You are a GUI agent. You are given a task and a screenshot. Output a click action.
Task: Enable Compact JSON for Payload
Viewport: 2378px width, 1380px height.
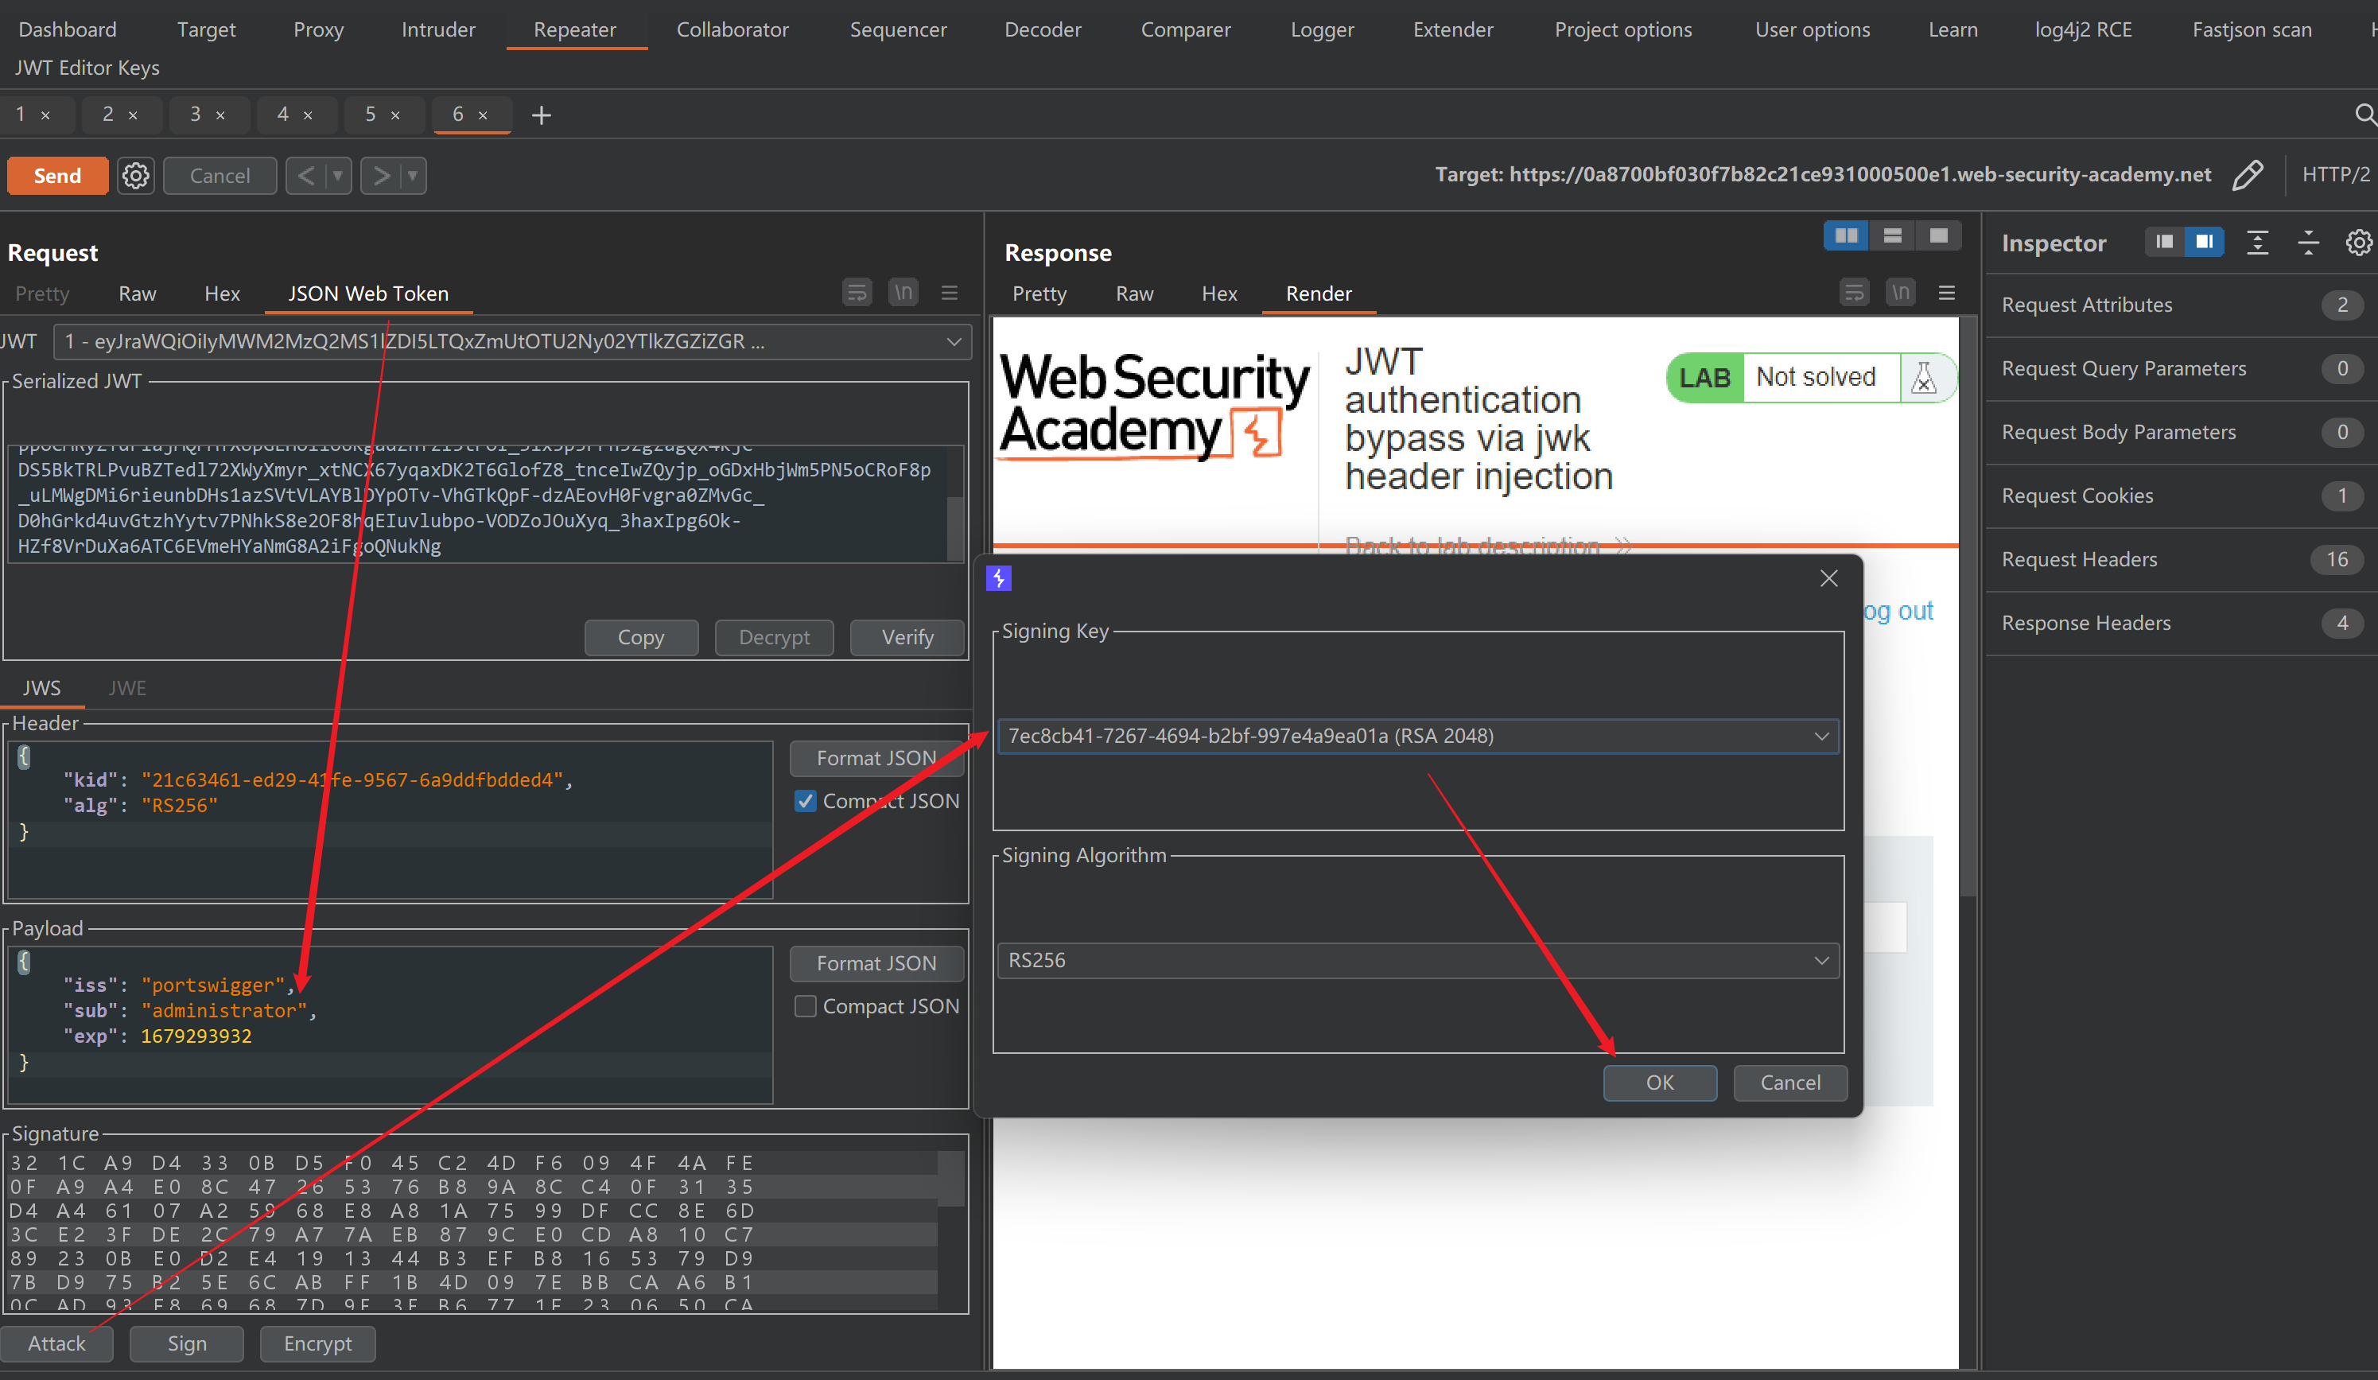[x=805, y=1006]
